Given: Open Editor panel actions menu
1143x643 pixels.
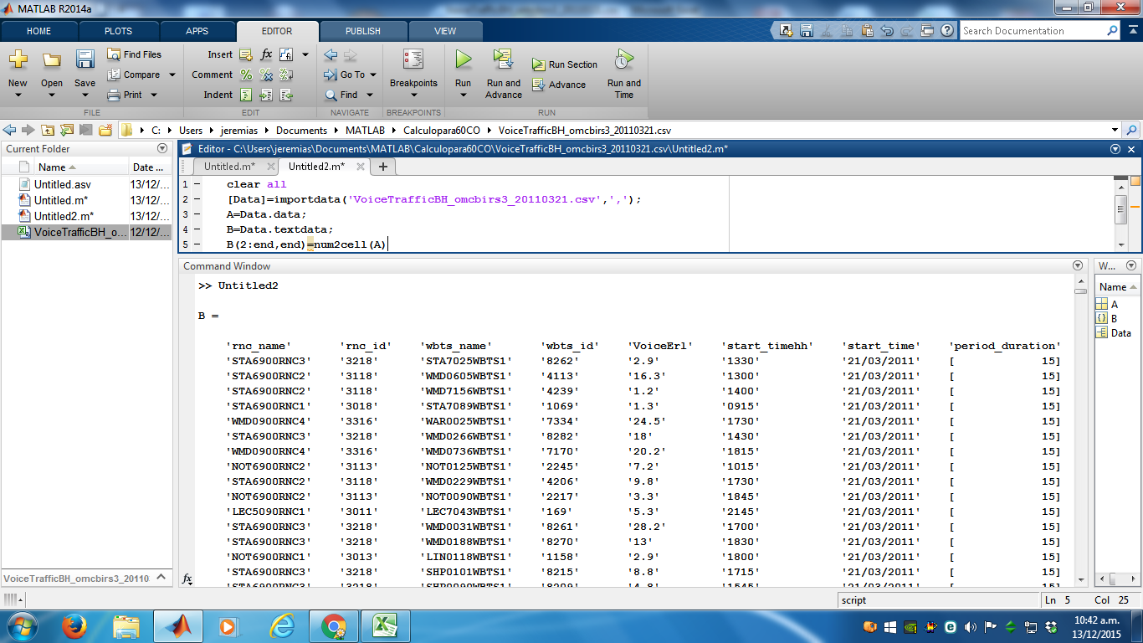Looking at the screenshot, I should tap(1115, 148).
